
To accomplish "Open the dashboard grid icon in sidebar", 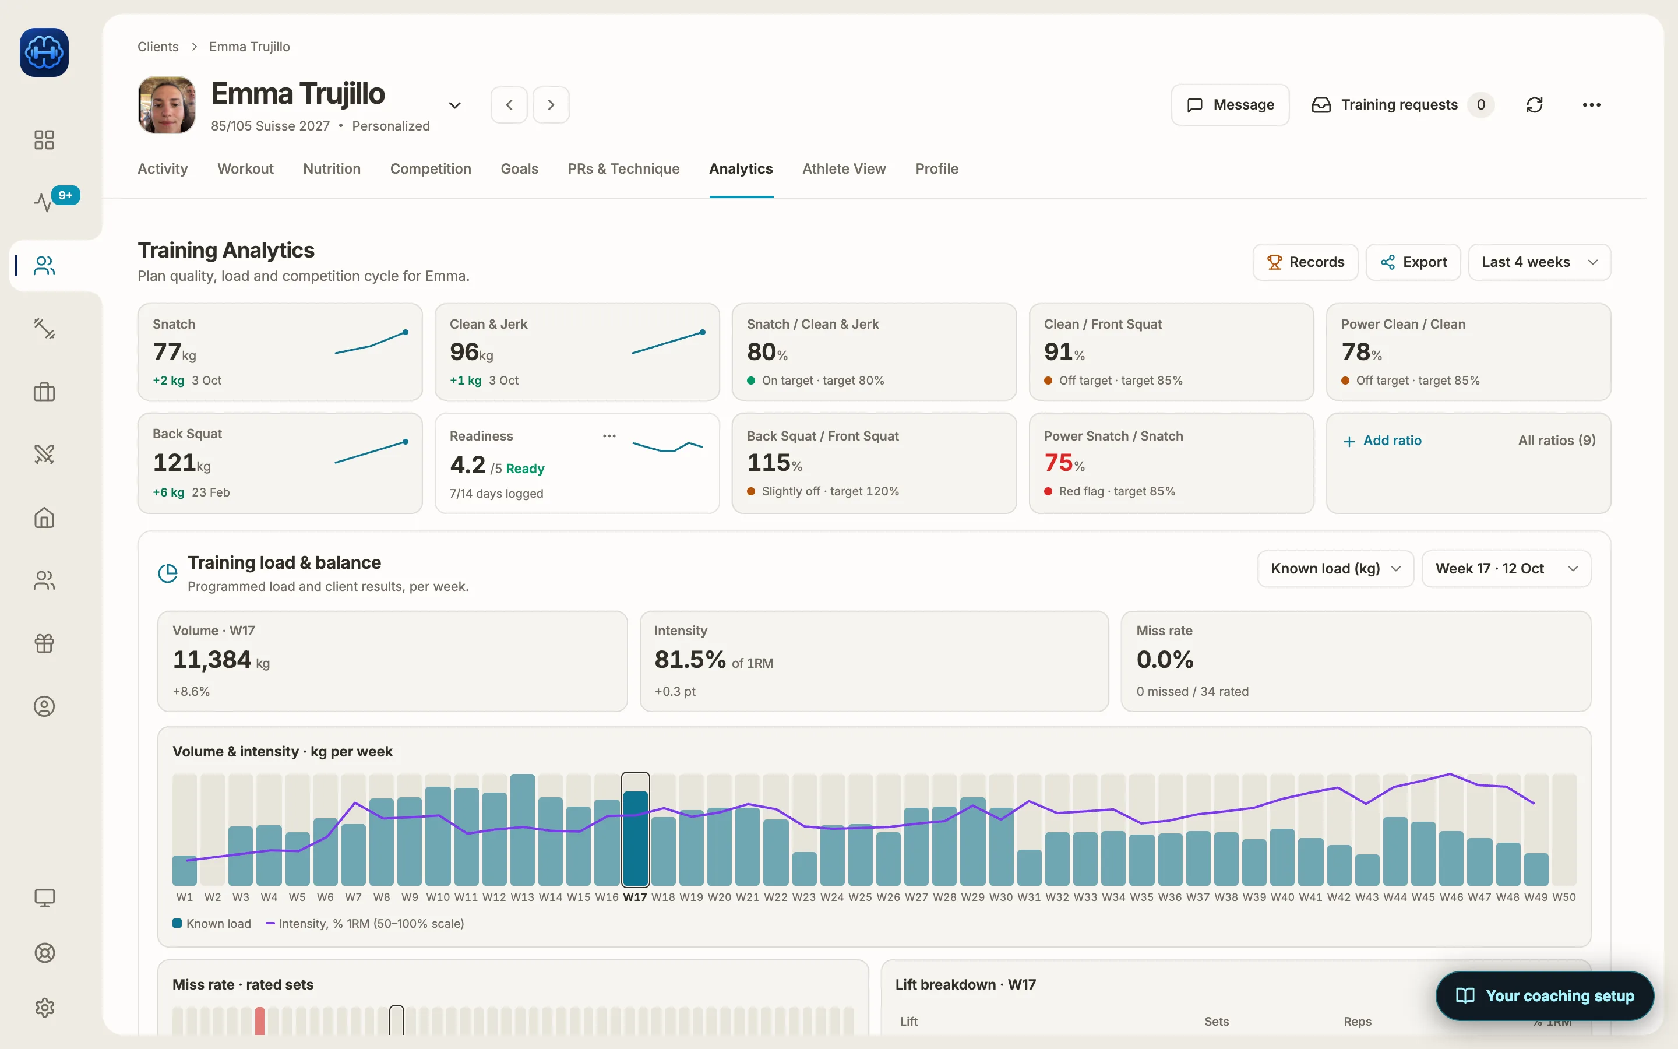I will point(44,140).
